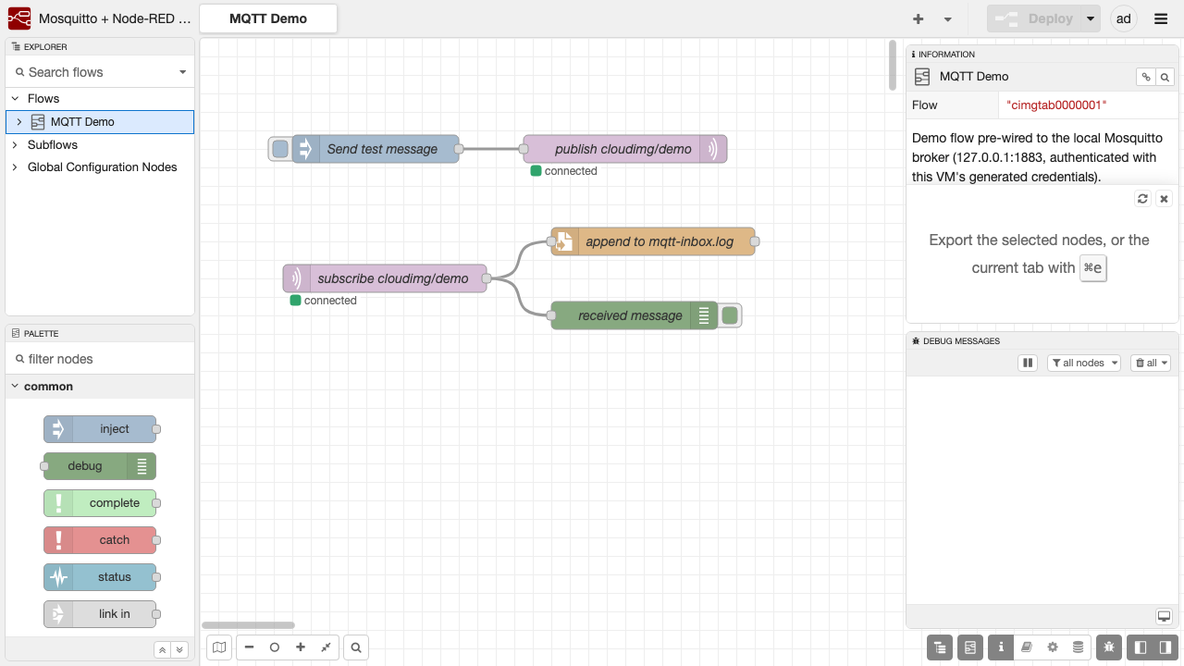Zoom workspace to fit all nodes
This screenshot has height=666, width=1184.
[x=327, y=647]
